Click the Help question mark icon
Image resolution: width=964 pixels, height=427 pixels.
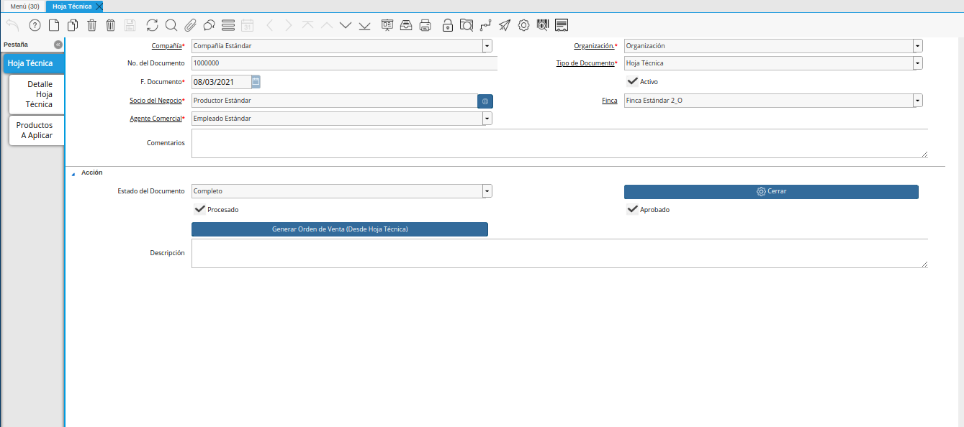point(35,25)
